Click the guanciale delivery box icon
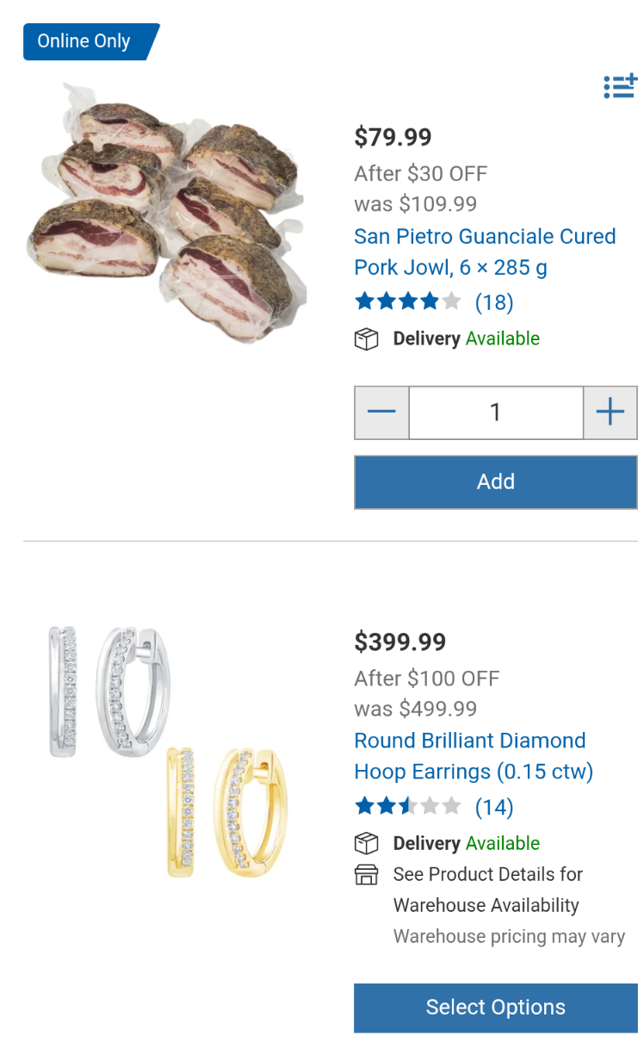The image size is (638, 1061). (x=367, y=339)
